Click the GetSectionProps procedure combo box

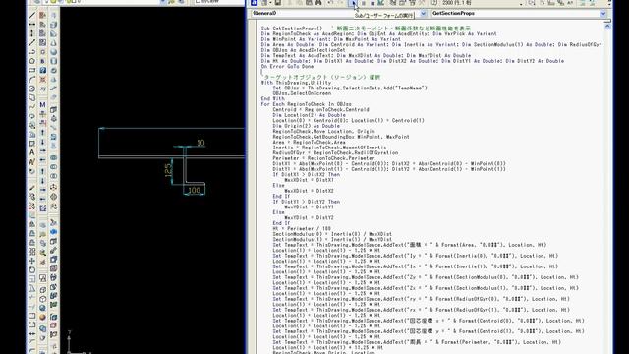coord(519,13)
